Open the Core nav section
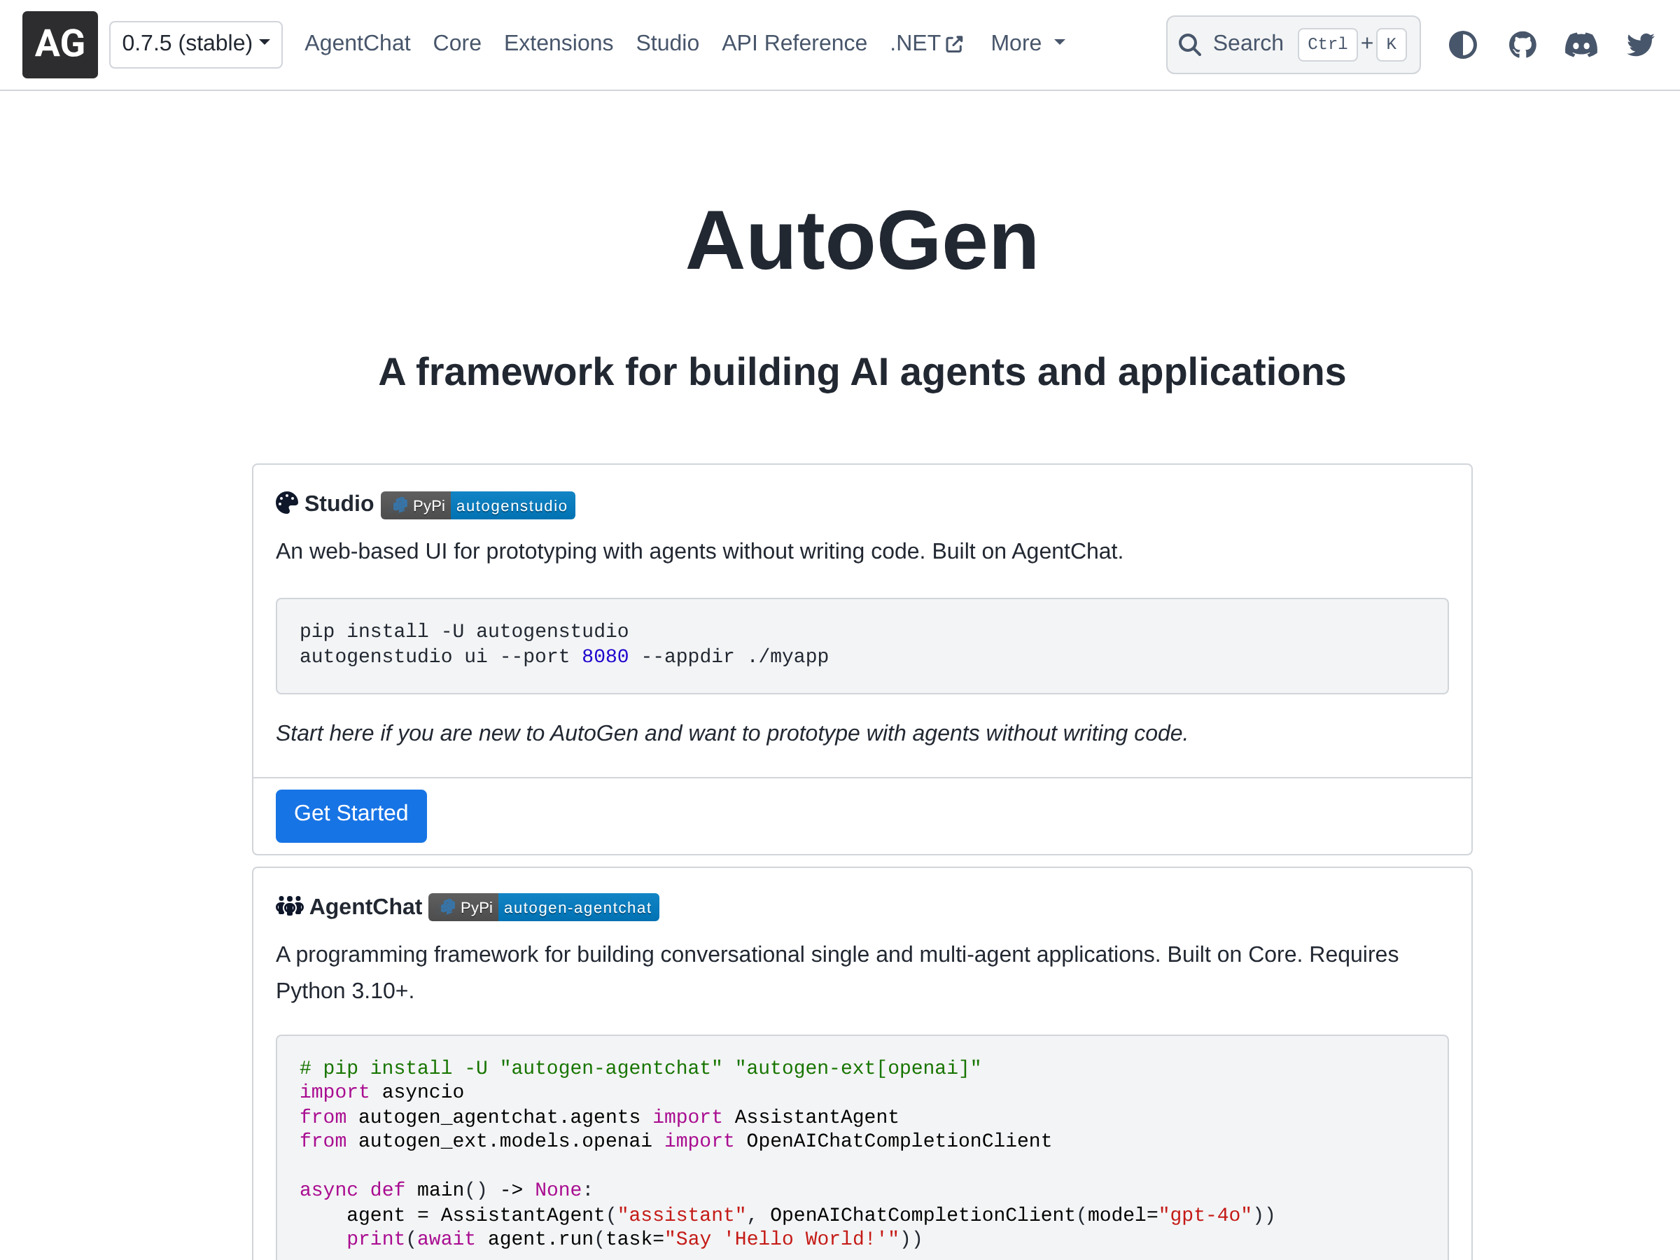 (456, 43)
